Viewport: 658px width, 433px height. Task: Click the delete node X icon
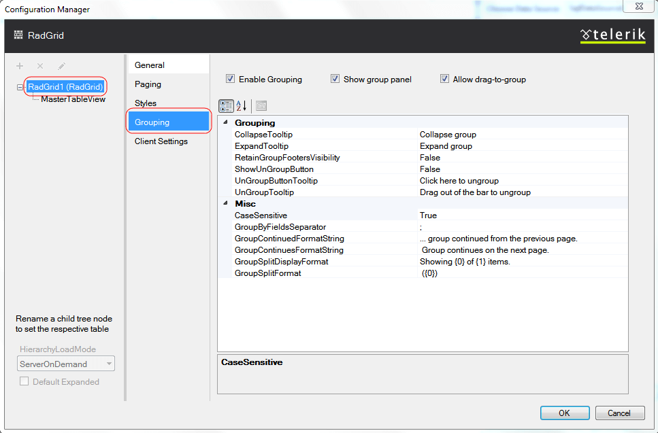39,65
